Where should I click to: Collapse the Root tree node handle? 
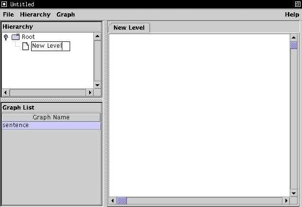click(6, 37)
